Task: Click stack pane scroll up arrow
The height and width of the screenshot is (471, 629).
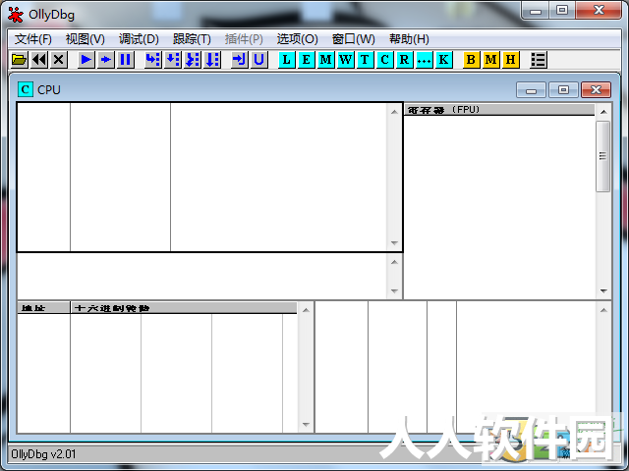Action: pyautogui.click(x=603, y=310)
